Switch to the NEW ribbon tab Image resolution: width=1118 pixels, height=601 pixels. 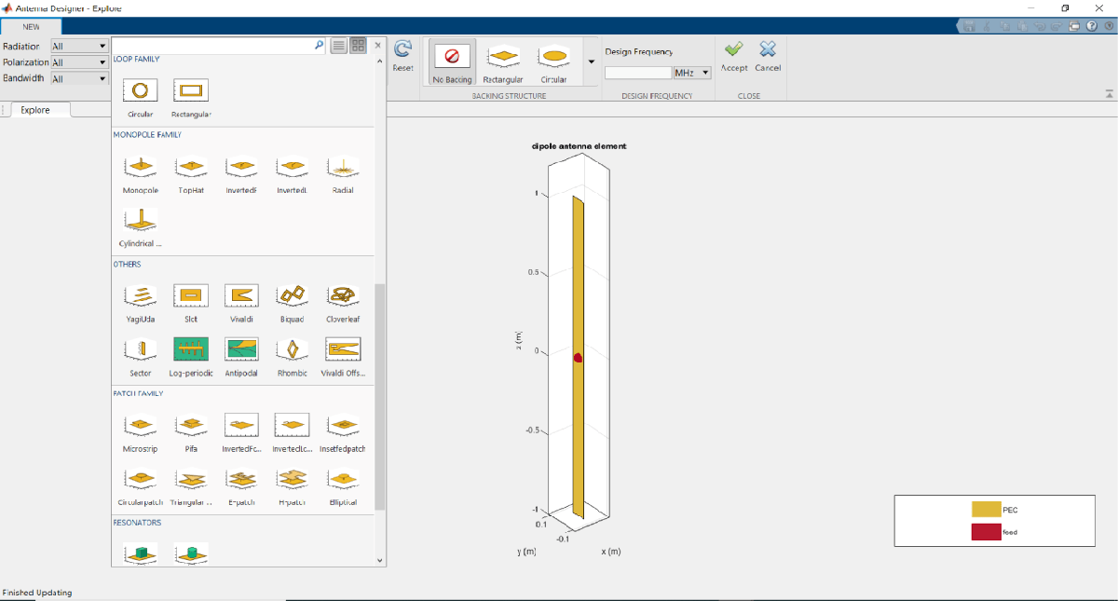pos(32,26)
